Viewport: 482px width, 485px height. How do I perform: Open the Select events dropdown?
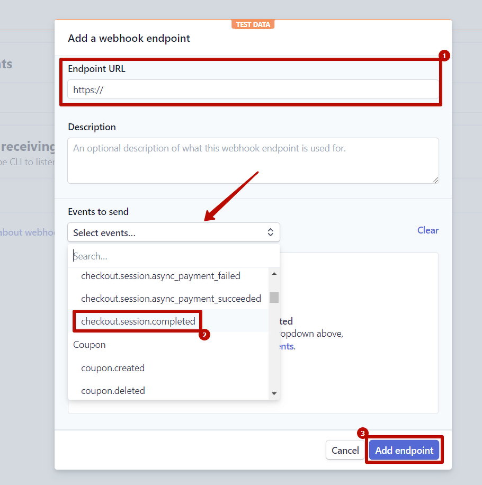coord(173,232)
